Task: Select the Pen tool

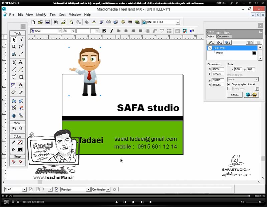Action: pos(14,62)
